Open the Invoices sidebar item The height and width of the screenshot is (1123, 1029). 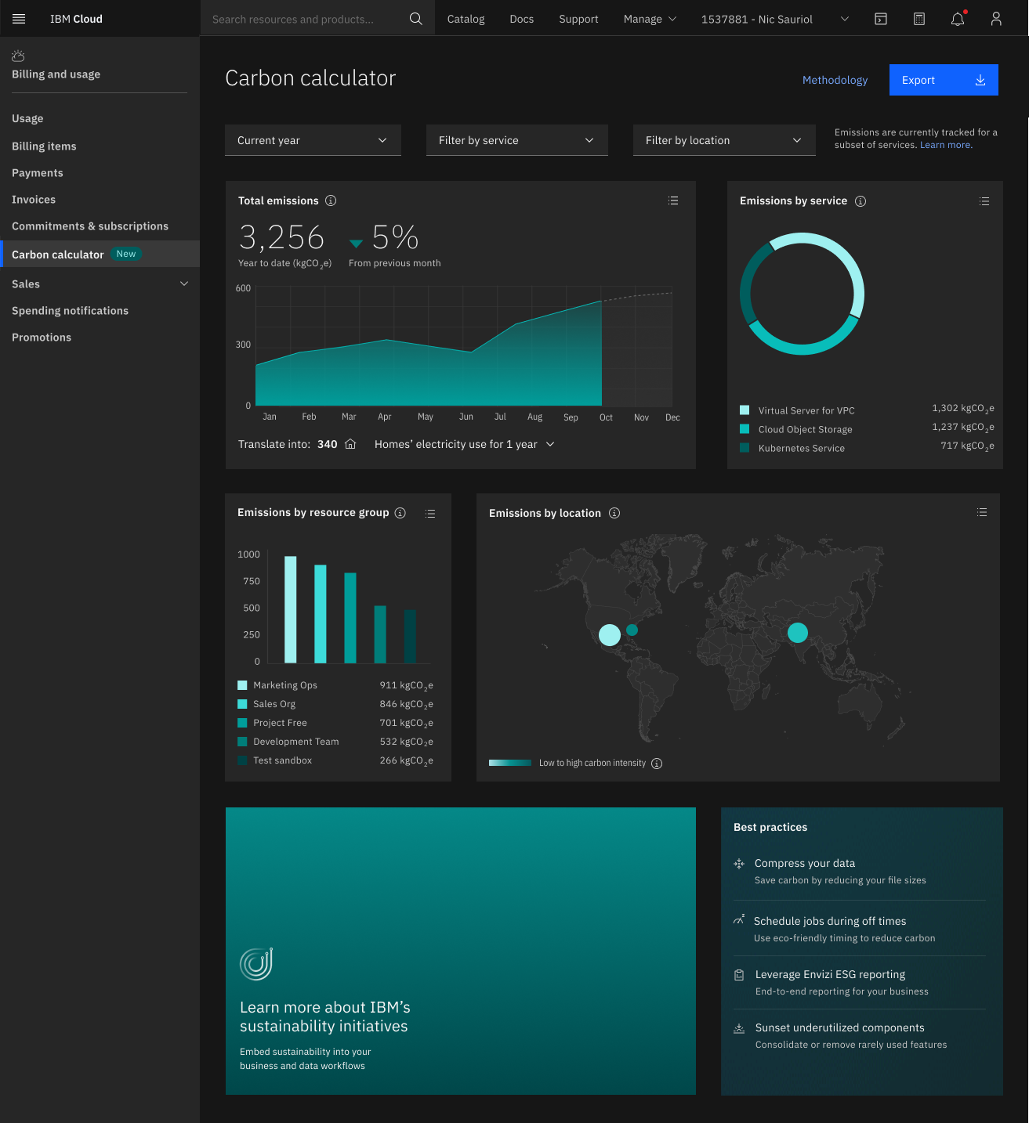click(34, 200)
